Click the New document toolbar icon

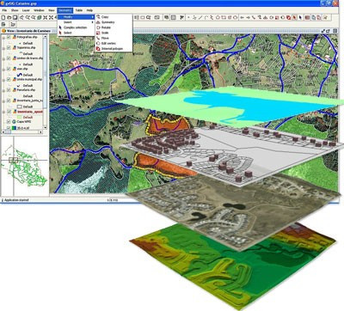coord(3,17)
